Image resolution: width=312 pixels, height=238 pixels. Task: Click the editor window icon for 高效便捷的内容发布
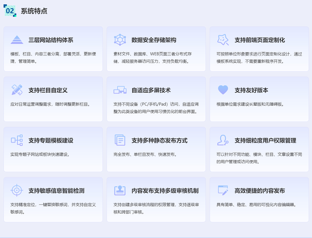pos(223,190)
